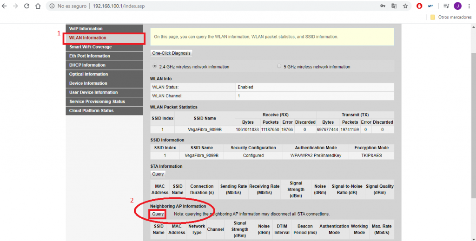Click the Beacon Period (ms) column header

coord(305,229)
